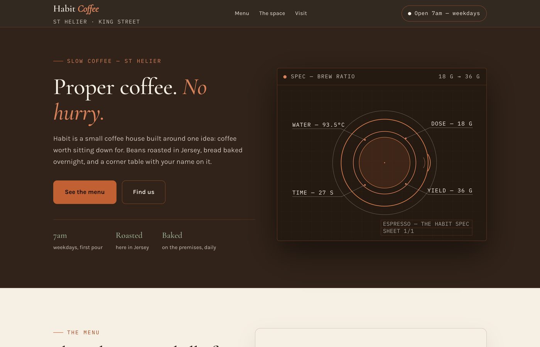Click the here in Jersey caption
The image size is (540, 347).
(x=132, y=248)
